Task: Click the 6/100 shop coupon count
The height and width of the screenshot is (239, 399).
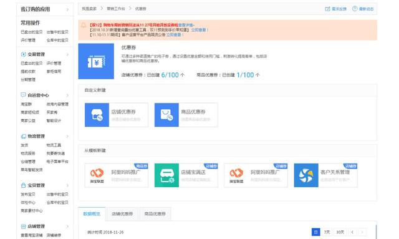Action: click(170, 75)
